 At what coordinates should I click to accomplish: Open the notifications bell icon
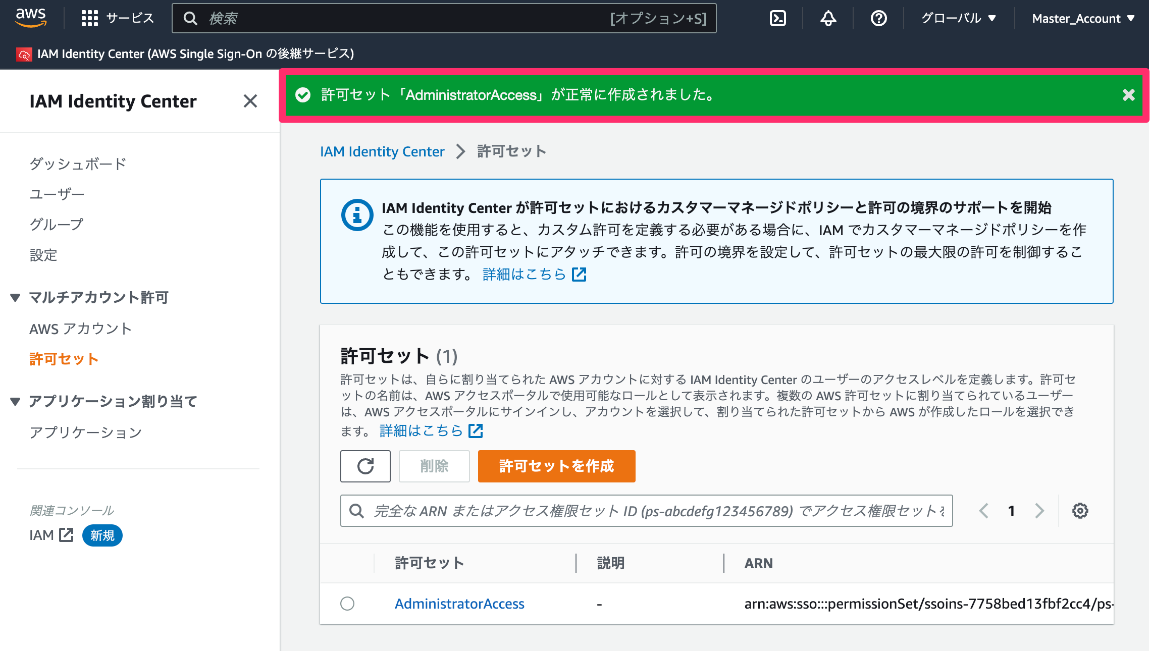tap(828, 19)
